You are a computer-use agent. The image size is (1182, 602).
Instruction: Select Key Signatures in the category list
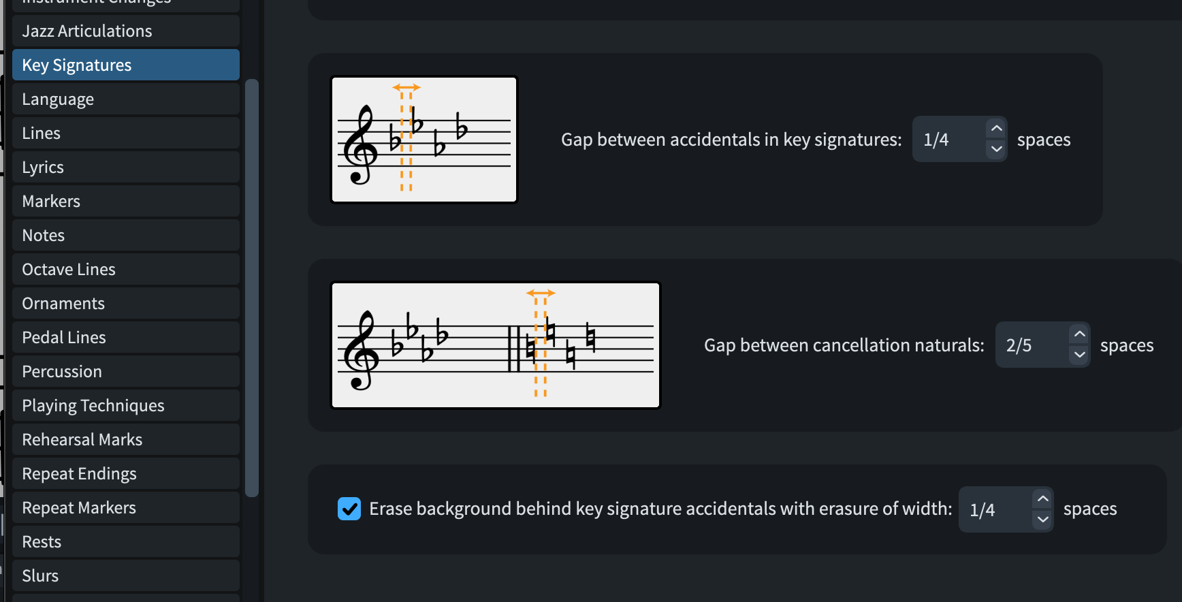click(126, 65)
